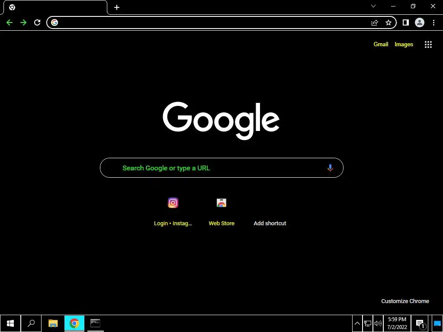The image size is (443, 332).
Task: Open the tab search chevron
Action: (x=373, y=6)
